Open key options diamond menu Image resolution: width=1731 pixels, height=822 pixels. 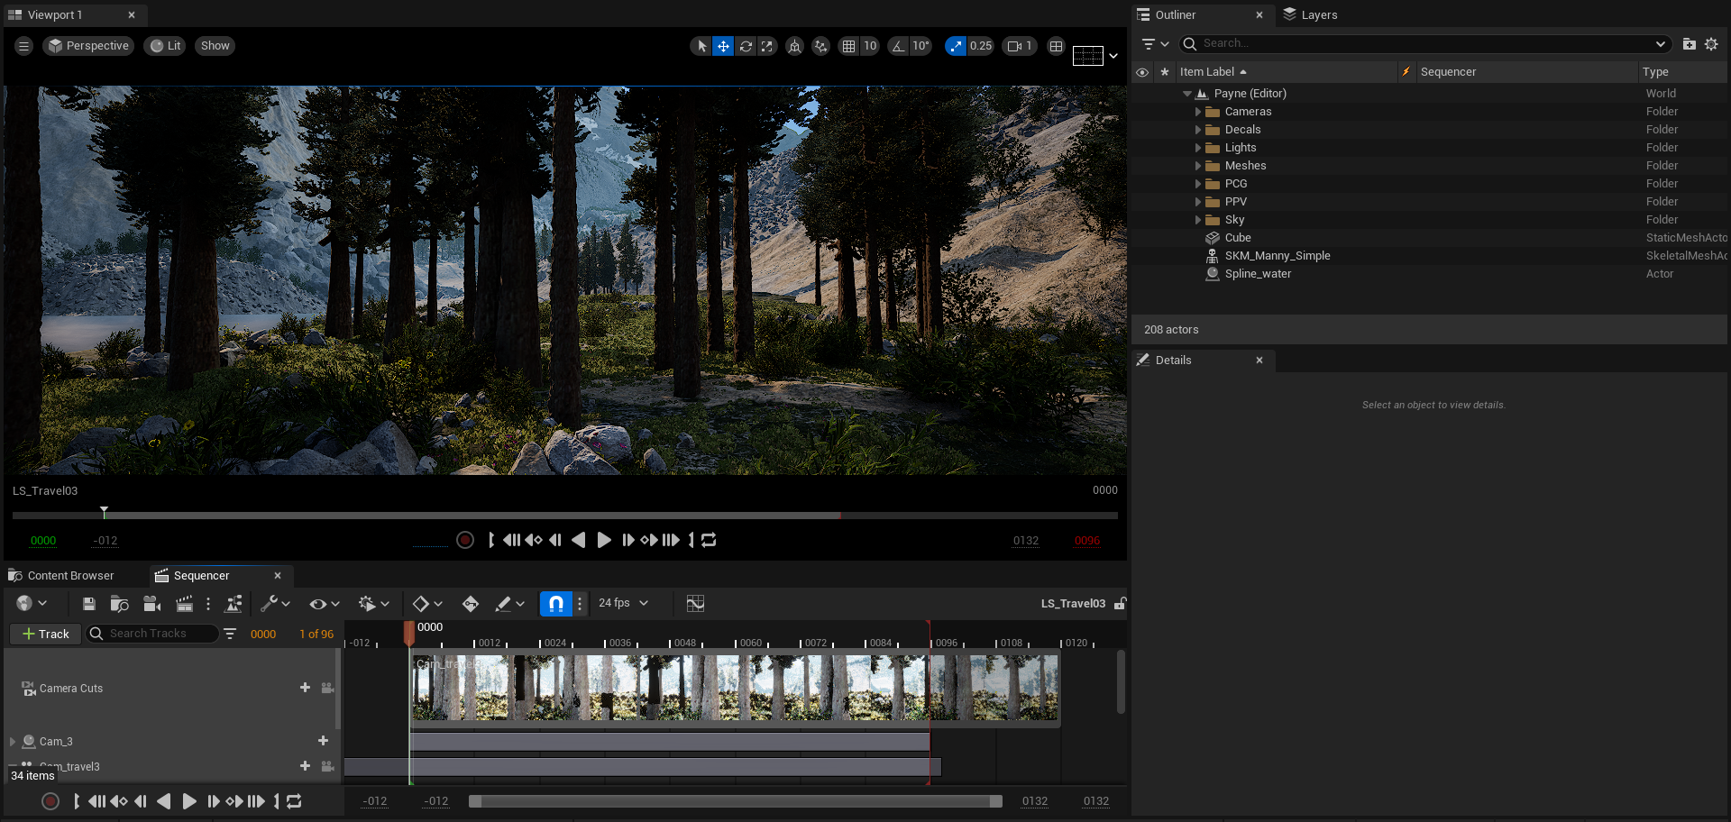427,604
